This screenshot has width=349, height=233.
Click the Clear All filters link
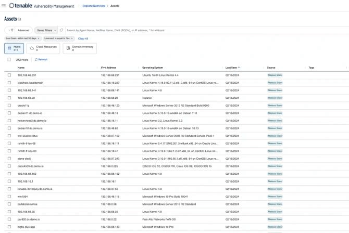pos(83,38)
